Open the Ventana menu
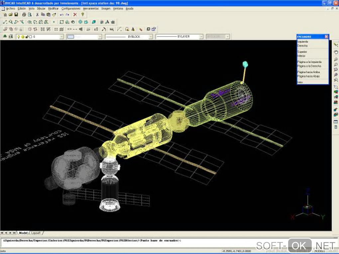The height and width of the screenshot is (254, 339). (x=118, y=9)
